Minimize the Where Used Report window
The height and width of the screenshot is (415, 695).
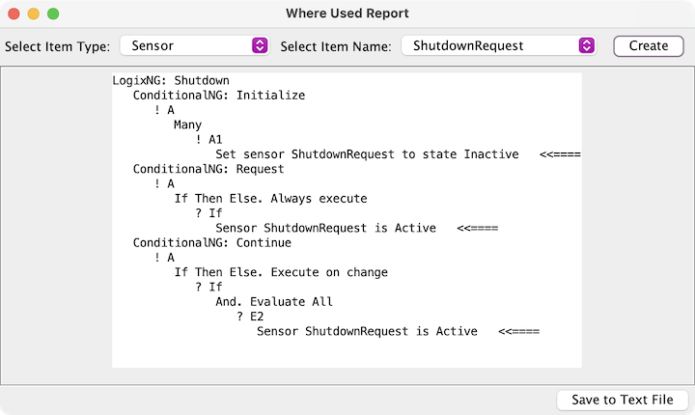click(x=33, y=14)
